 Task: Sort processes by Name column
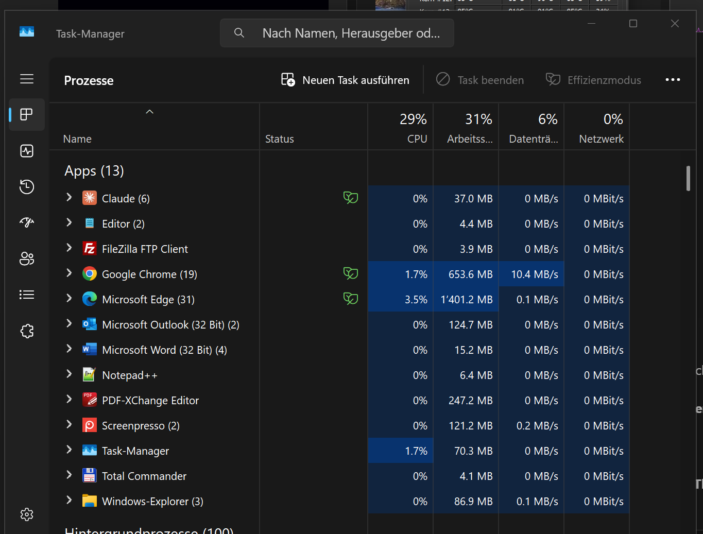154,127
